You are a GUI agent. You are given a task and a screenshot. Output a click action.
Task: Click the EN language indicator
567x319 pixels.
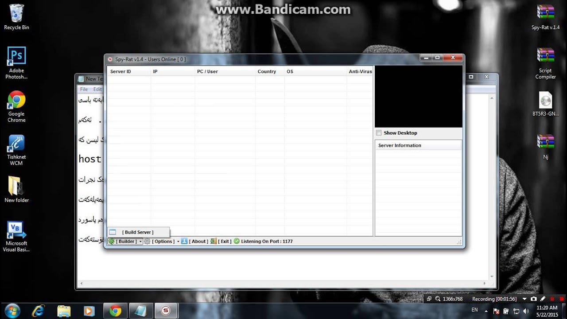pyautogui.click(x=474, y=310)
